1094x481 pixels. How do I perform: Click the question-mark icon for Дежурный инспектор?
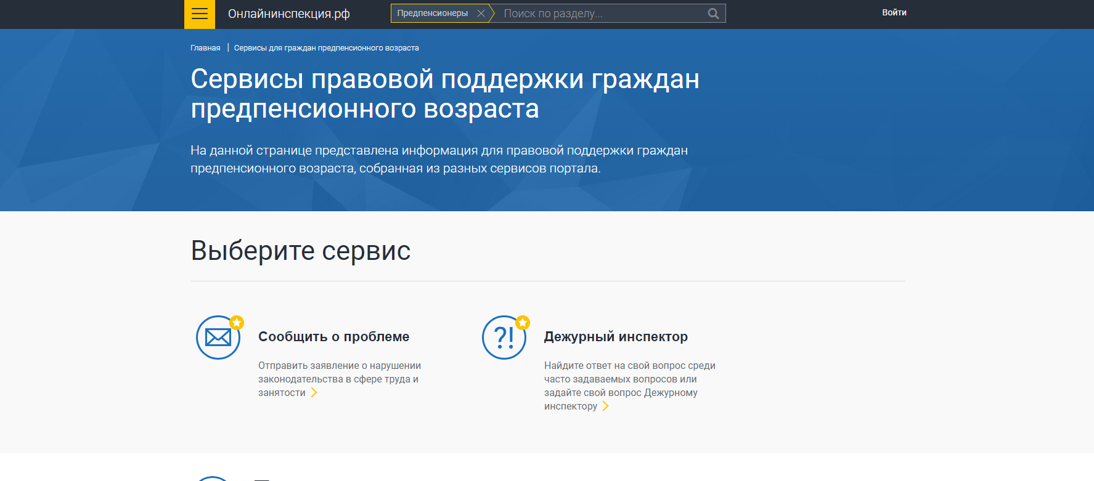point(504,338)
